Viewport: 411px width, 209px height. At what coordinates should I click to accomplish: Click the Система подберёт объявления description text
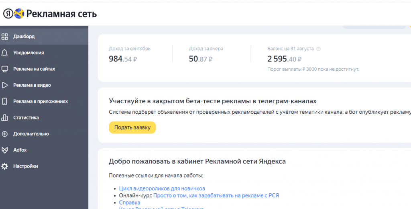click(x=260, y=112)
